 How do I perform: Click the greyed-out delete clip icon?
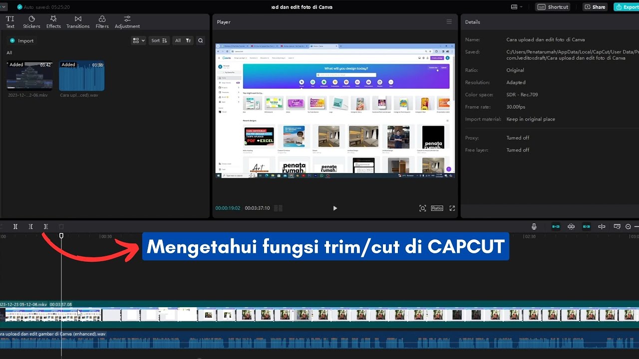coord(61,226)
